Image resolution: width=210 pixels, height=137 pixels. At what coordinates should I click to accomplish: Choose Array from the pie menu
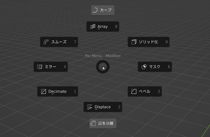tap(103, 26)
